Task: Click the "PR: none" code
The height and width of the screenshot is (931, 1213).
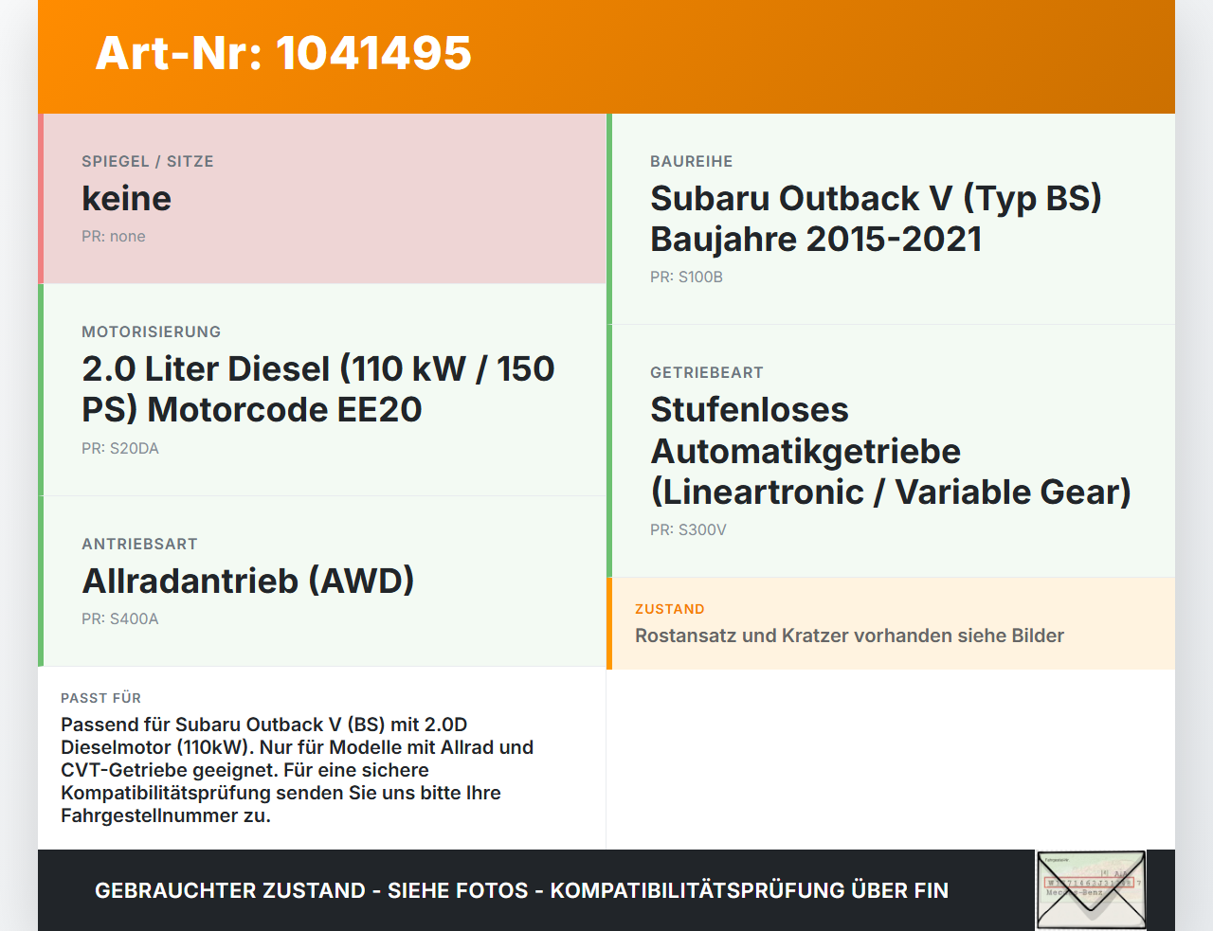Action: 114,237
